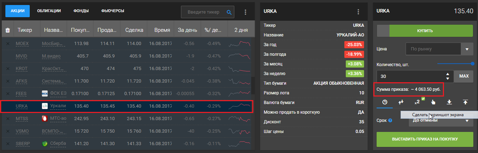The height and width of the screenshot is (153, 478).
Task: Remove the AFKS row with its X
Action: click(x=8, y=81)
